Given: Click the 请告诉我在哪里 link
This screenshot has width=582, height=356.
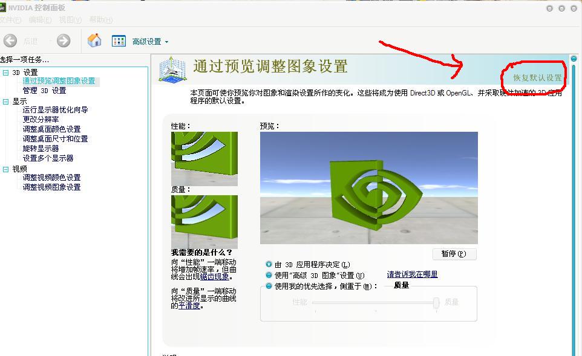Looking at the screenshot, I should click(412, 274).
